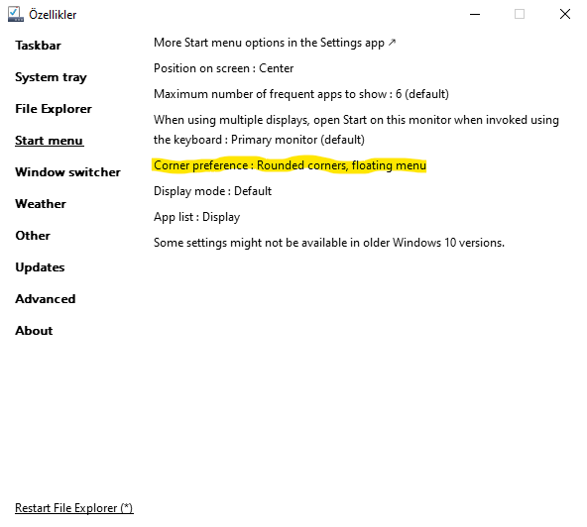Image resolution: width=587 pixels, height=527 pixels.
Task: Minimize the Özellikler window
Action: (475, 14)
